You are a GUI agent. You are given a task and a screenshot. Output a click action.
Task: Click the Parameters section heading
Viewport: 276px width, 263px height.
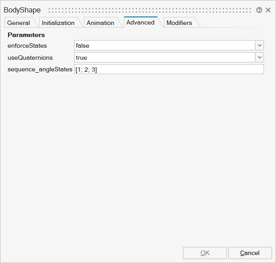click(26, 35)
